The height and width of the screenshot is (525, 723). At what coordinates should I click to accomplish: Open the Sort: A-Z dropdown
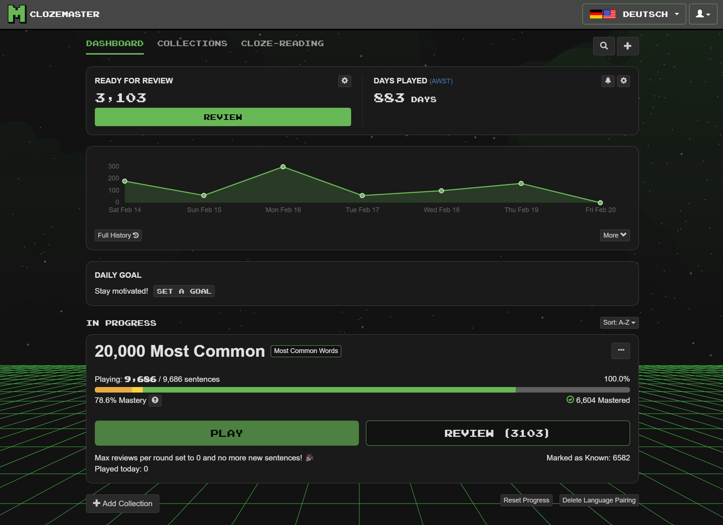point(619,322)
